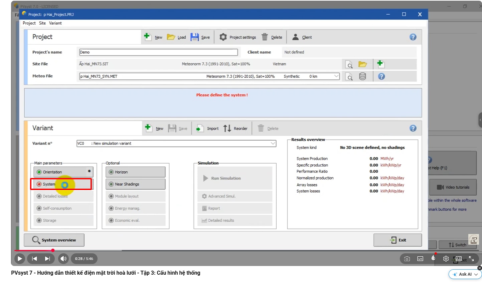Expand the Meteo File dropdown

pyautogui.click(x=336, y=76)
